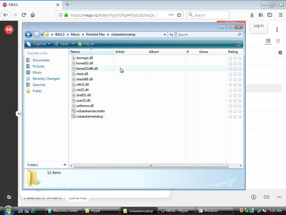Select ntk32.dll file
This screenshot has width=286, height=215.
pyautogui.click(x=82, y=85)
